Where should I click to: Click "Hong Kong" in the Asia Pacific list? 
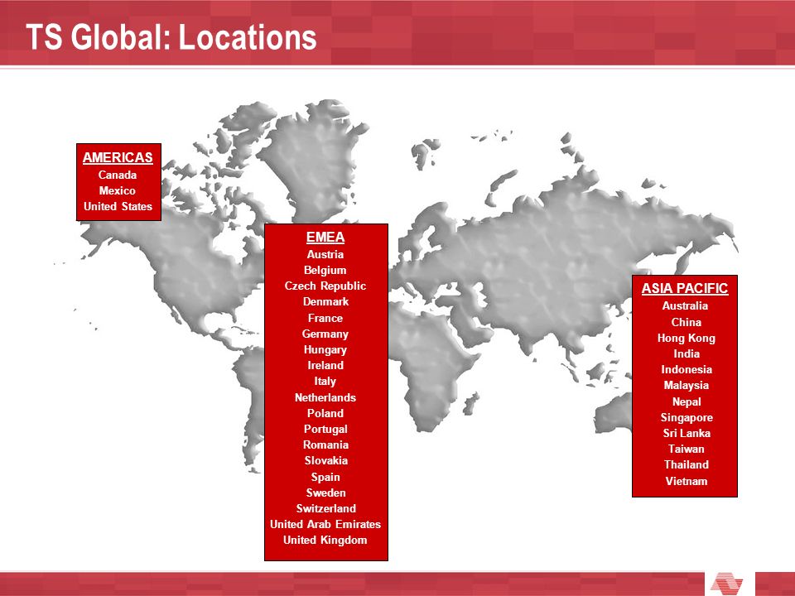pos(687,338)
